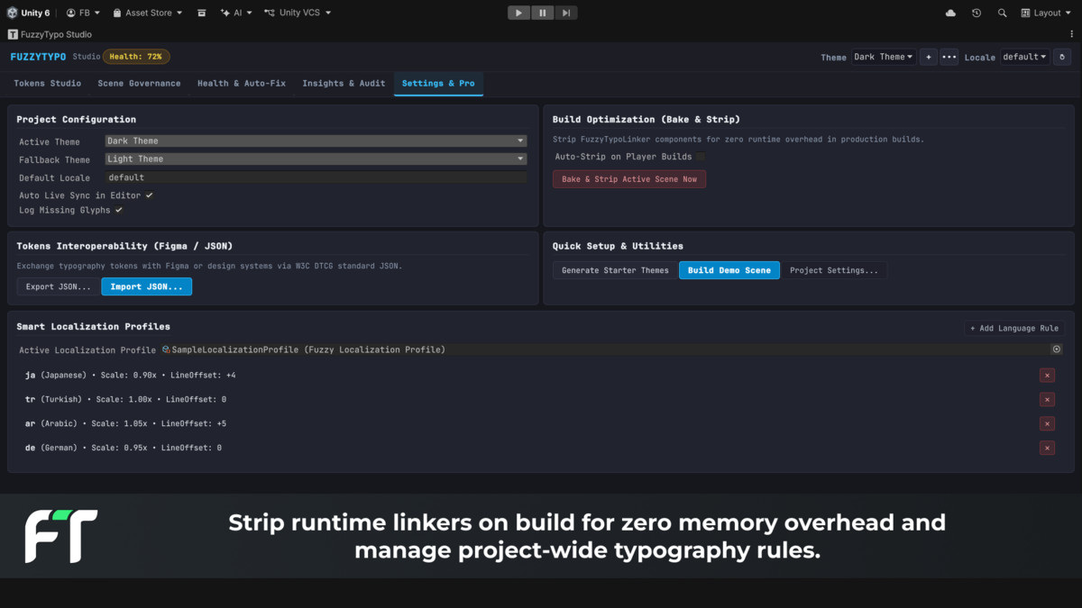Click the plus button next to Theme
1082x608 pixels.
pos(929,57)
